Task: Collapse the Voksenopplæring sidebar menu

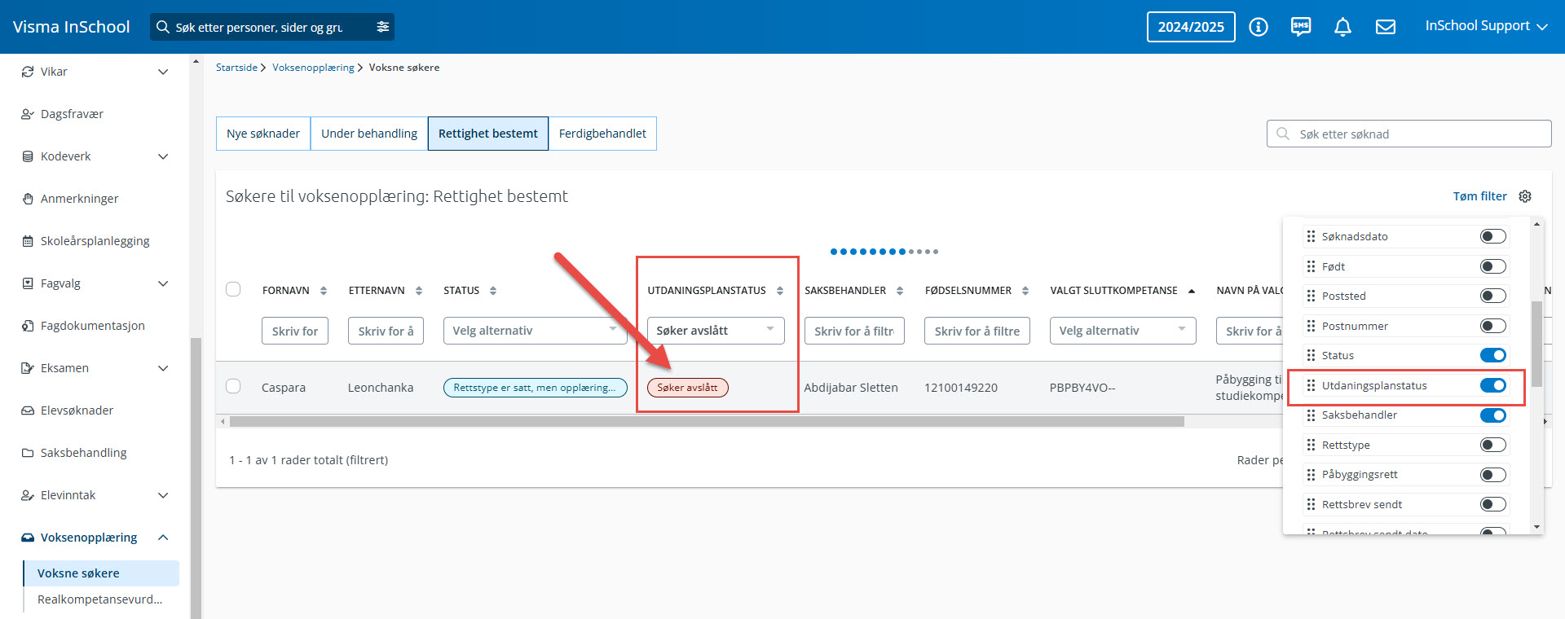Action: [163, 538]
